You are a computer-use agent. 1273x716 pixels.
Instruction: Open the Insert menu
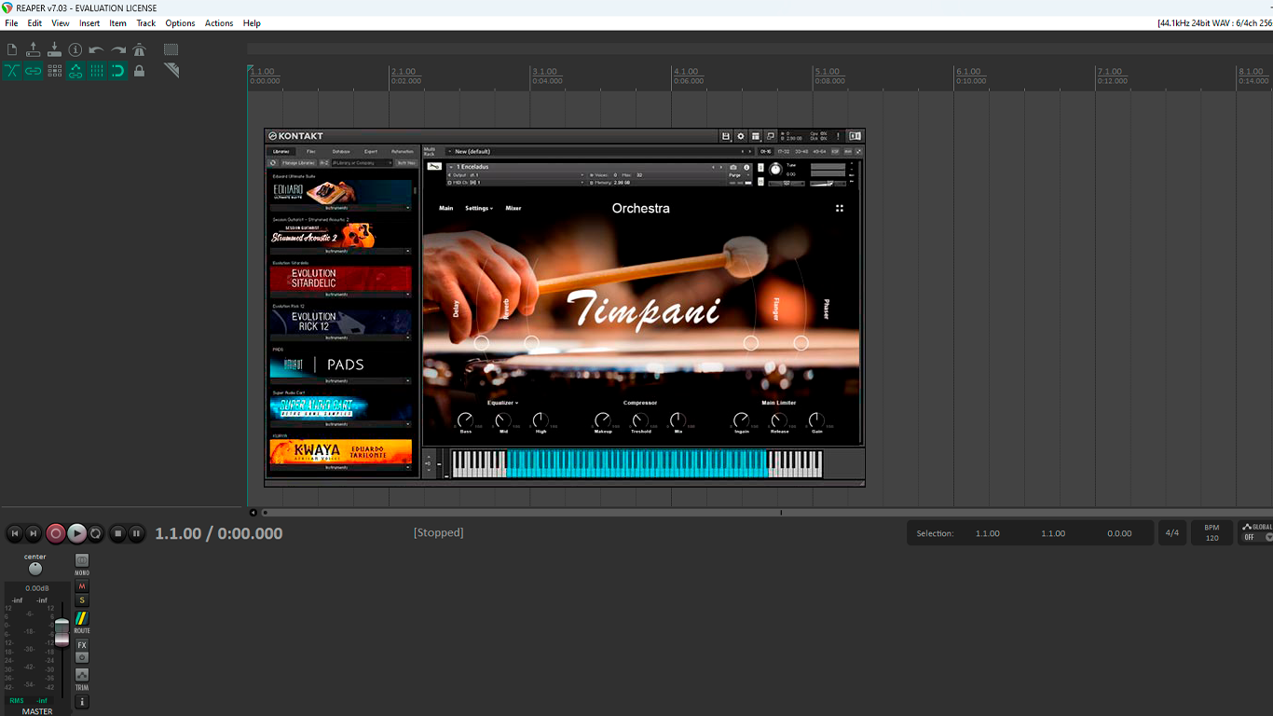point(89,23)
